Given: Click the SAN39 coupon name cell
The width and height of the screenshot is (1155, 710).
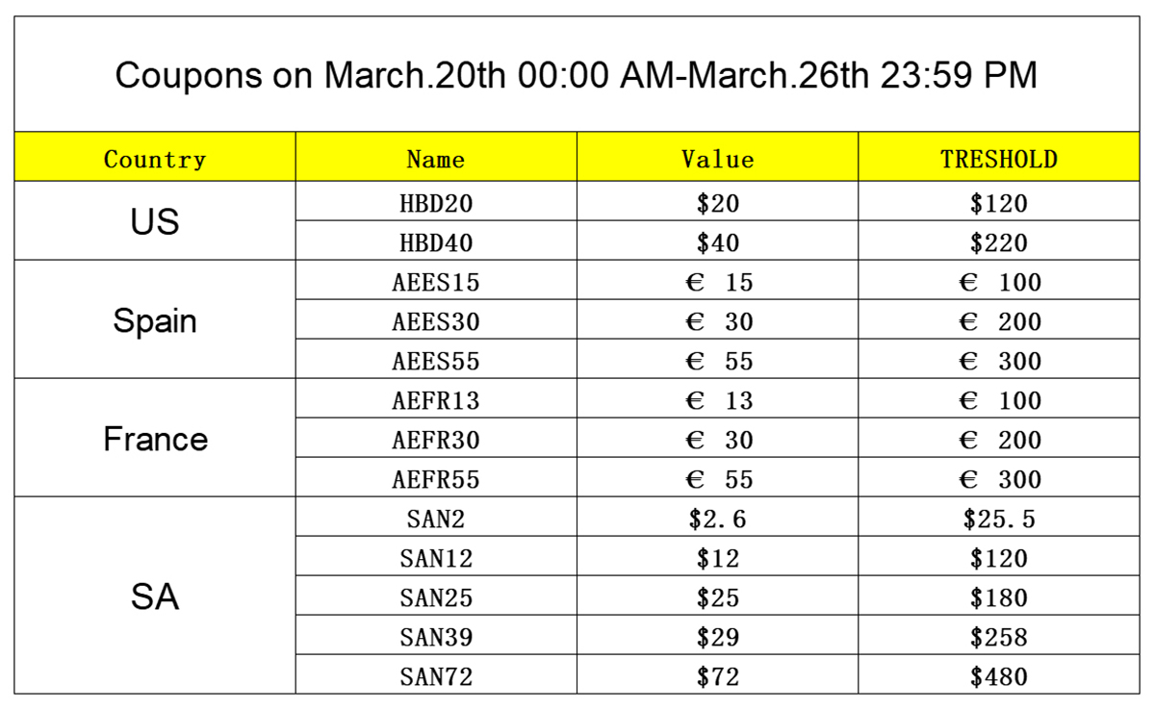Looking at the screenshot, I should [436, 637].
